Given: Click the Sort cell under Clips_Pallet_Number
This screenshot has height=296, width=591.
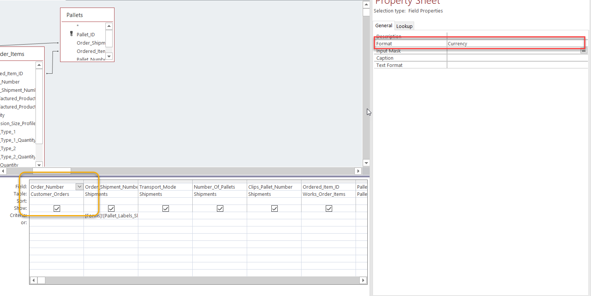Looking at the screenshot, I should pos(274,201).
